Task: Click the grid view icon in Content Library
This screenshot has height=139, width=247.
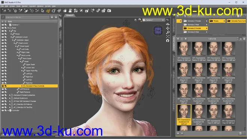Action: pos(241,39)
